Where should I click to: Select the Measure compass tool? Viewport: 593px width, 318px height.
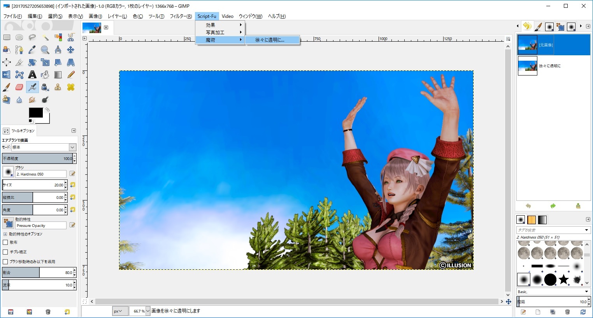(x=58, y=50)
